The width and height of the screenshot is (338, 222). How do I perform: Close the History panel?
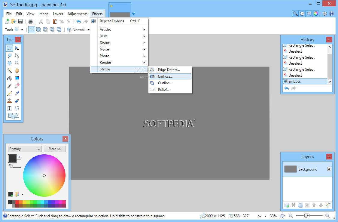point(329,39)
